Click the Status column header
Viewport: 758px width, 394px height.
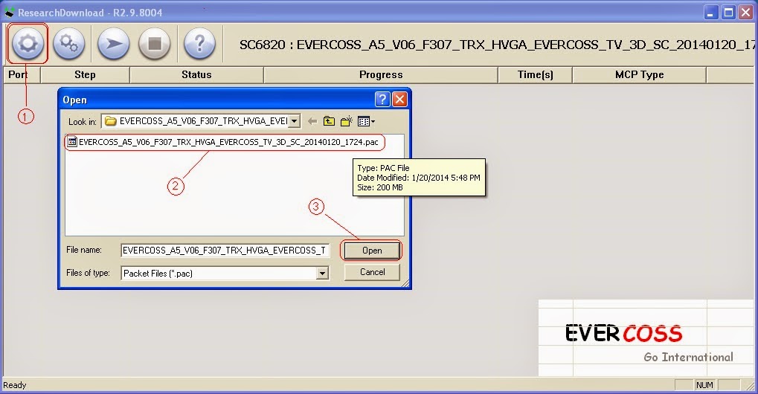pyautogui.click(x=196, y=75)
